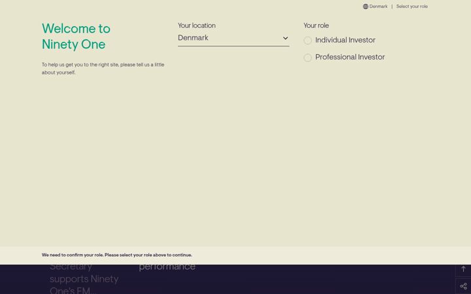Click the 'We need to confirm your role' notice
Viewport: 471px width, 294px height.
(117, 255)
